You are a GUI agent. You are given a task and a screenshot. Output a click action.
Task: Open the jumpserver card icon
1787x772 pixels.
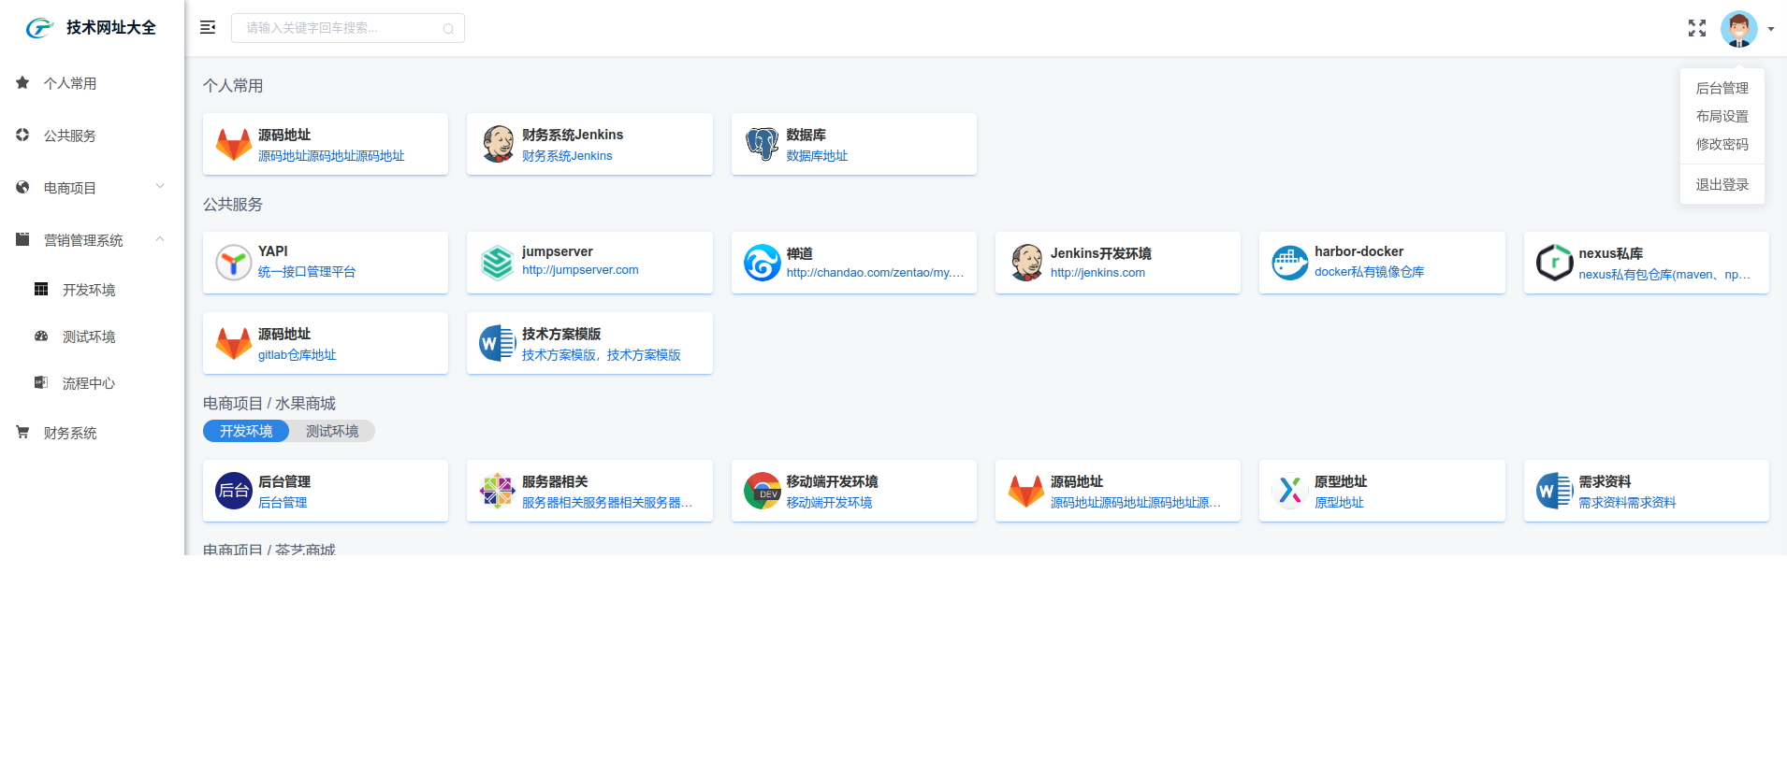tap(497, 263)
